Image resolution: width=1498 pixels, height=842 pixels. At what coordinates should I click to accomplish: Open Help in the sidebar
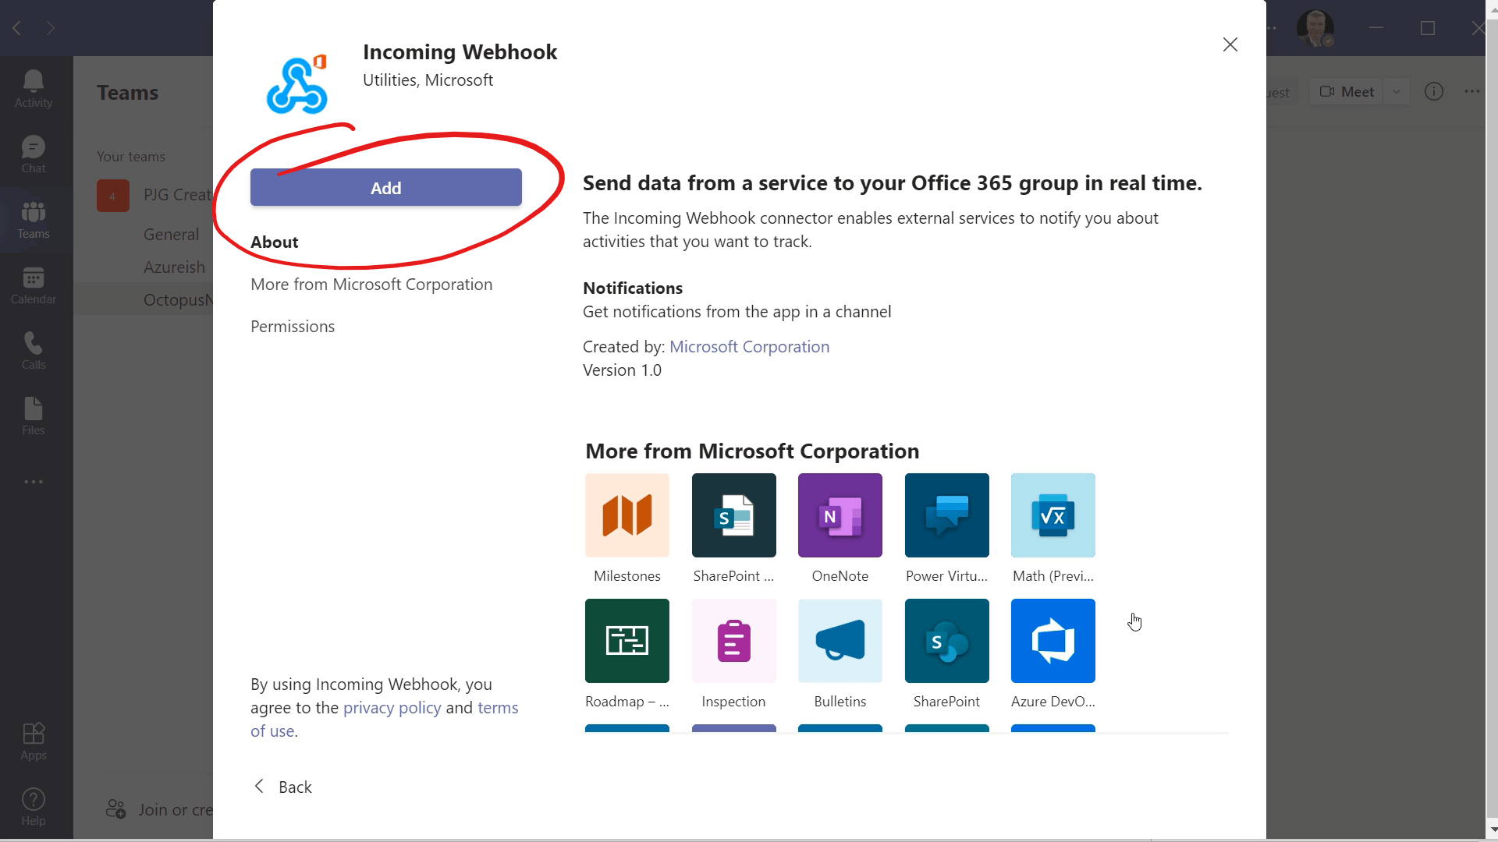pyautogui.click(x=34, y=807)
